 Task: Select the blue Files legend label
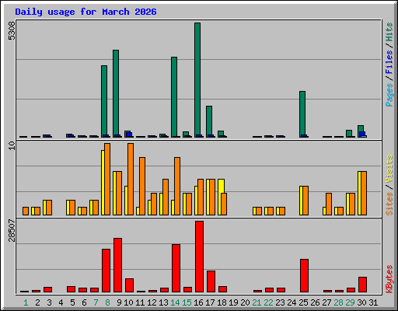(389, 61)
